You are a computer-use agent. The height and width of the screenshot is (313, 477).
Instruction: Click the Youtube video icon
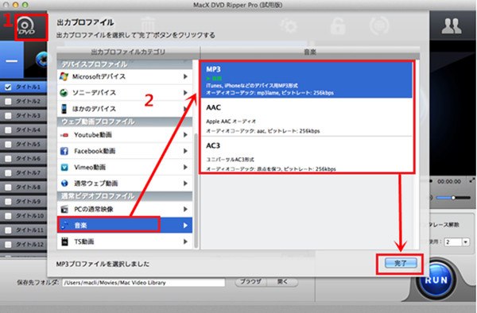tap(64, 135)
